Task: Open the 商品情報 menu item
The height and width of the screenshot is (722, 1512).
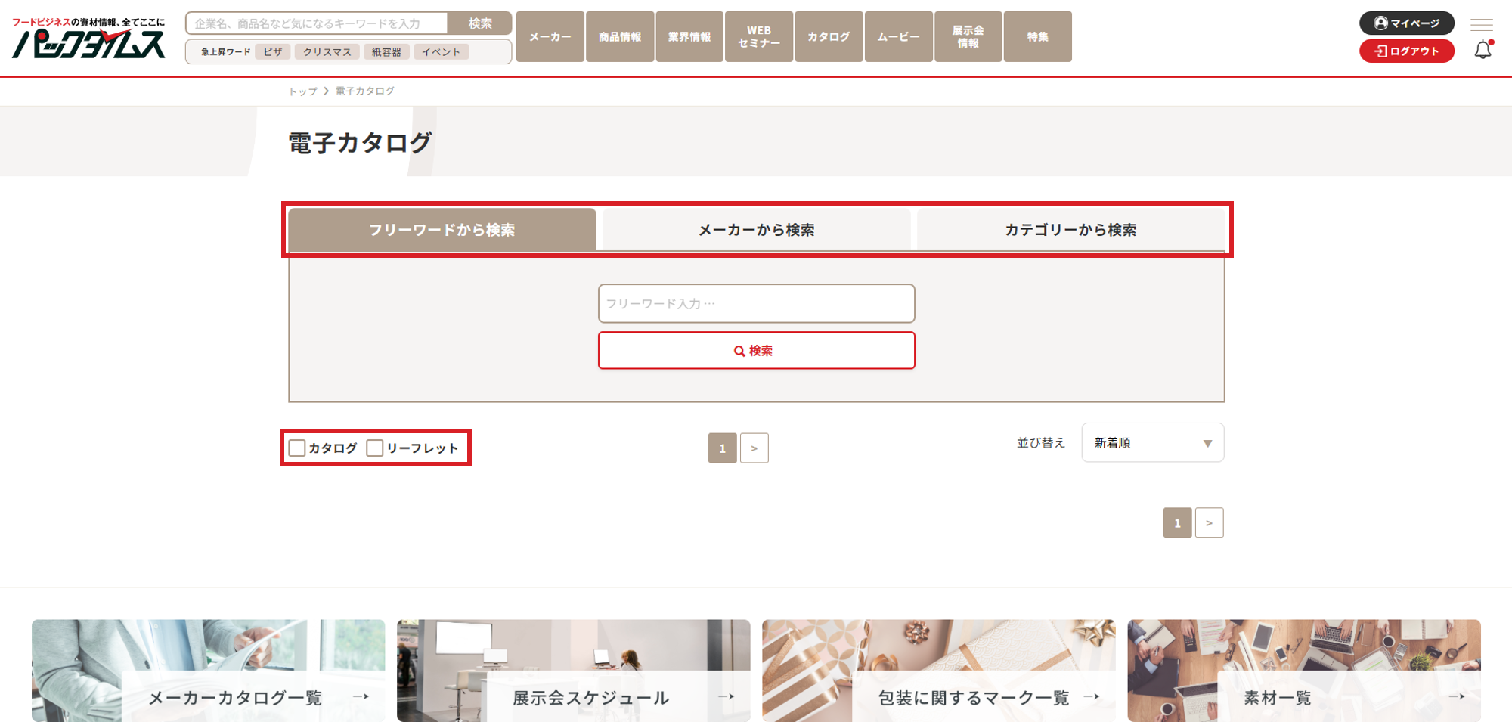Action: pyautogui.click(x=620, y=37)
